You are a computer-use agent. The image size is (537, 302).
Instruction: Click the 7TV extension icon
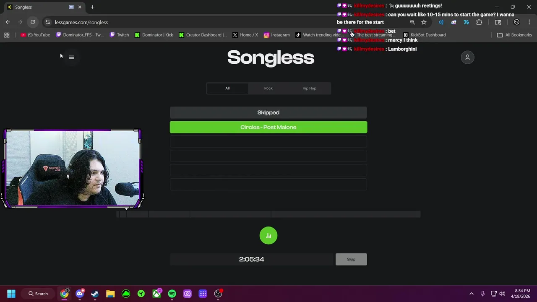click(466, 22)
